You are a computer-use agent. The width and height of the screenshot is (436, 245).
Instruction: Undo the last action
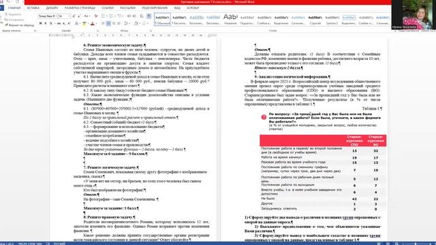pyautogui.click(x=8, y=2)
